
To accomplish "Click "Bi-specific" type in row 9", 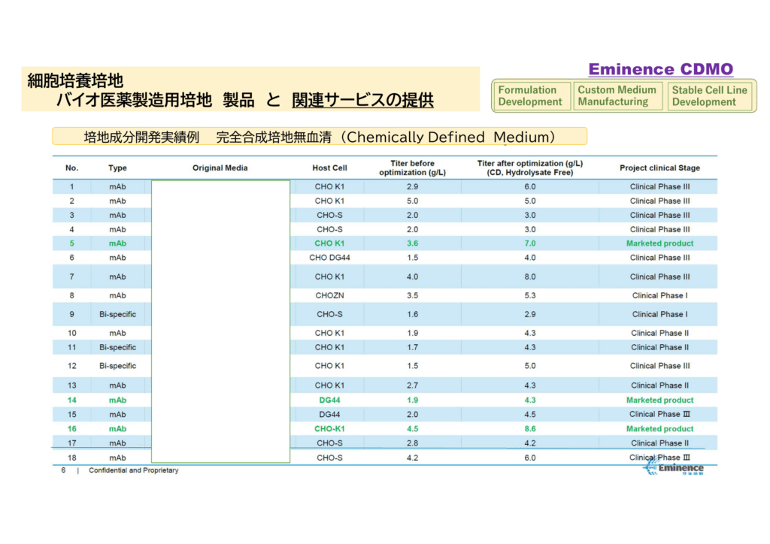I will pyautogui.click(x=117, y=314).
